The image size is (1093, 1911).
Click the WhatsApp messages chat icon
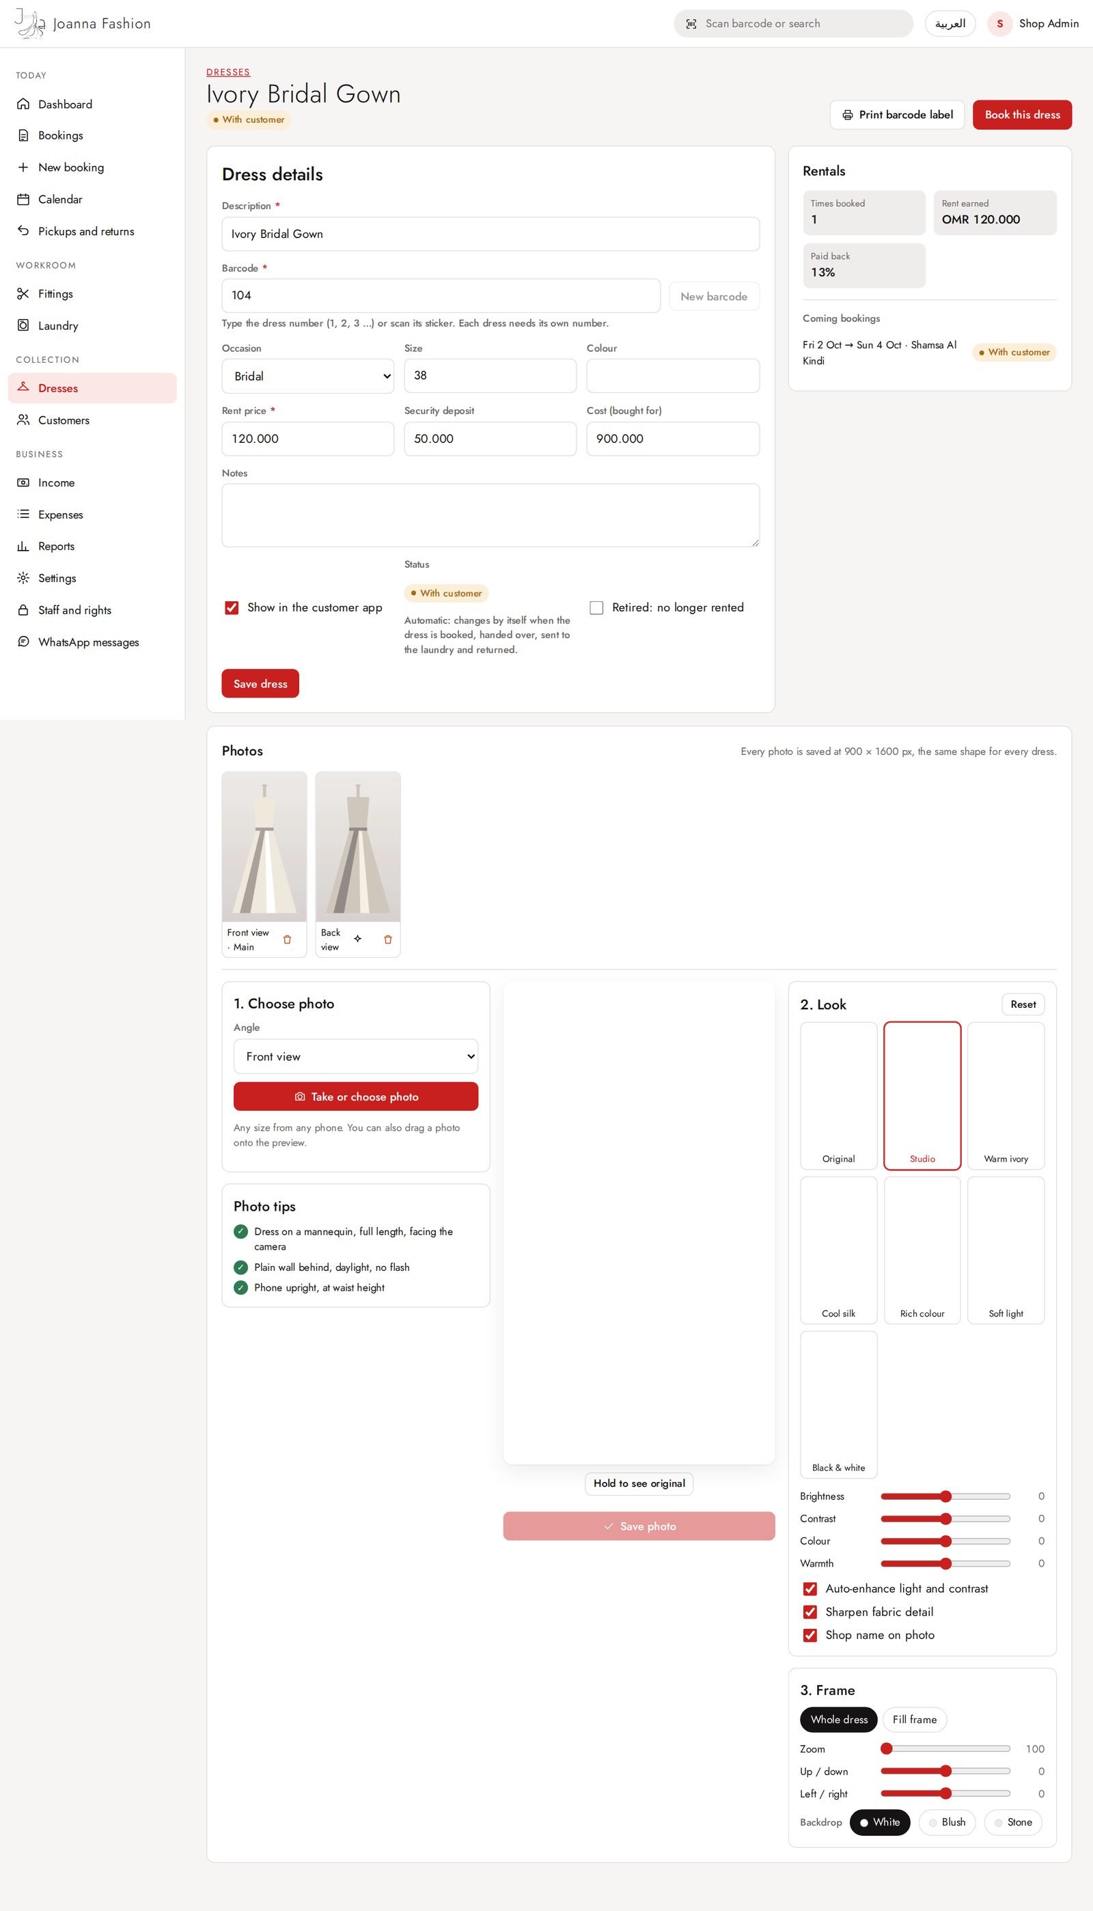click(x=23, y=642)
